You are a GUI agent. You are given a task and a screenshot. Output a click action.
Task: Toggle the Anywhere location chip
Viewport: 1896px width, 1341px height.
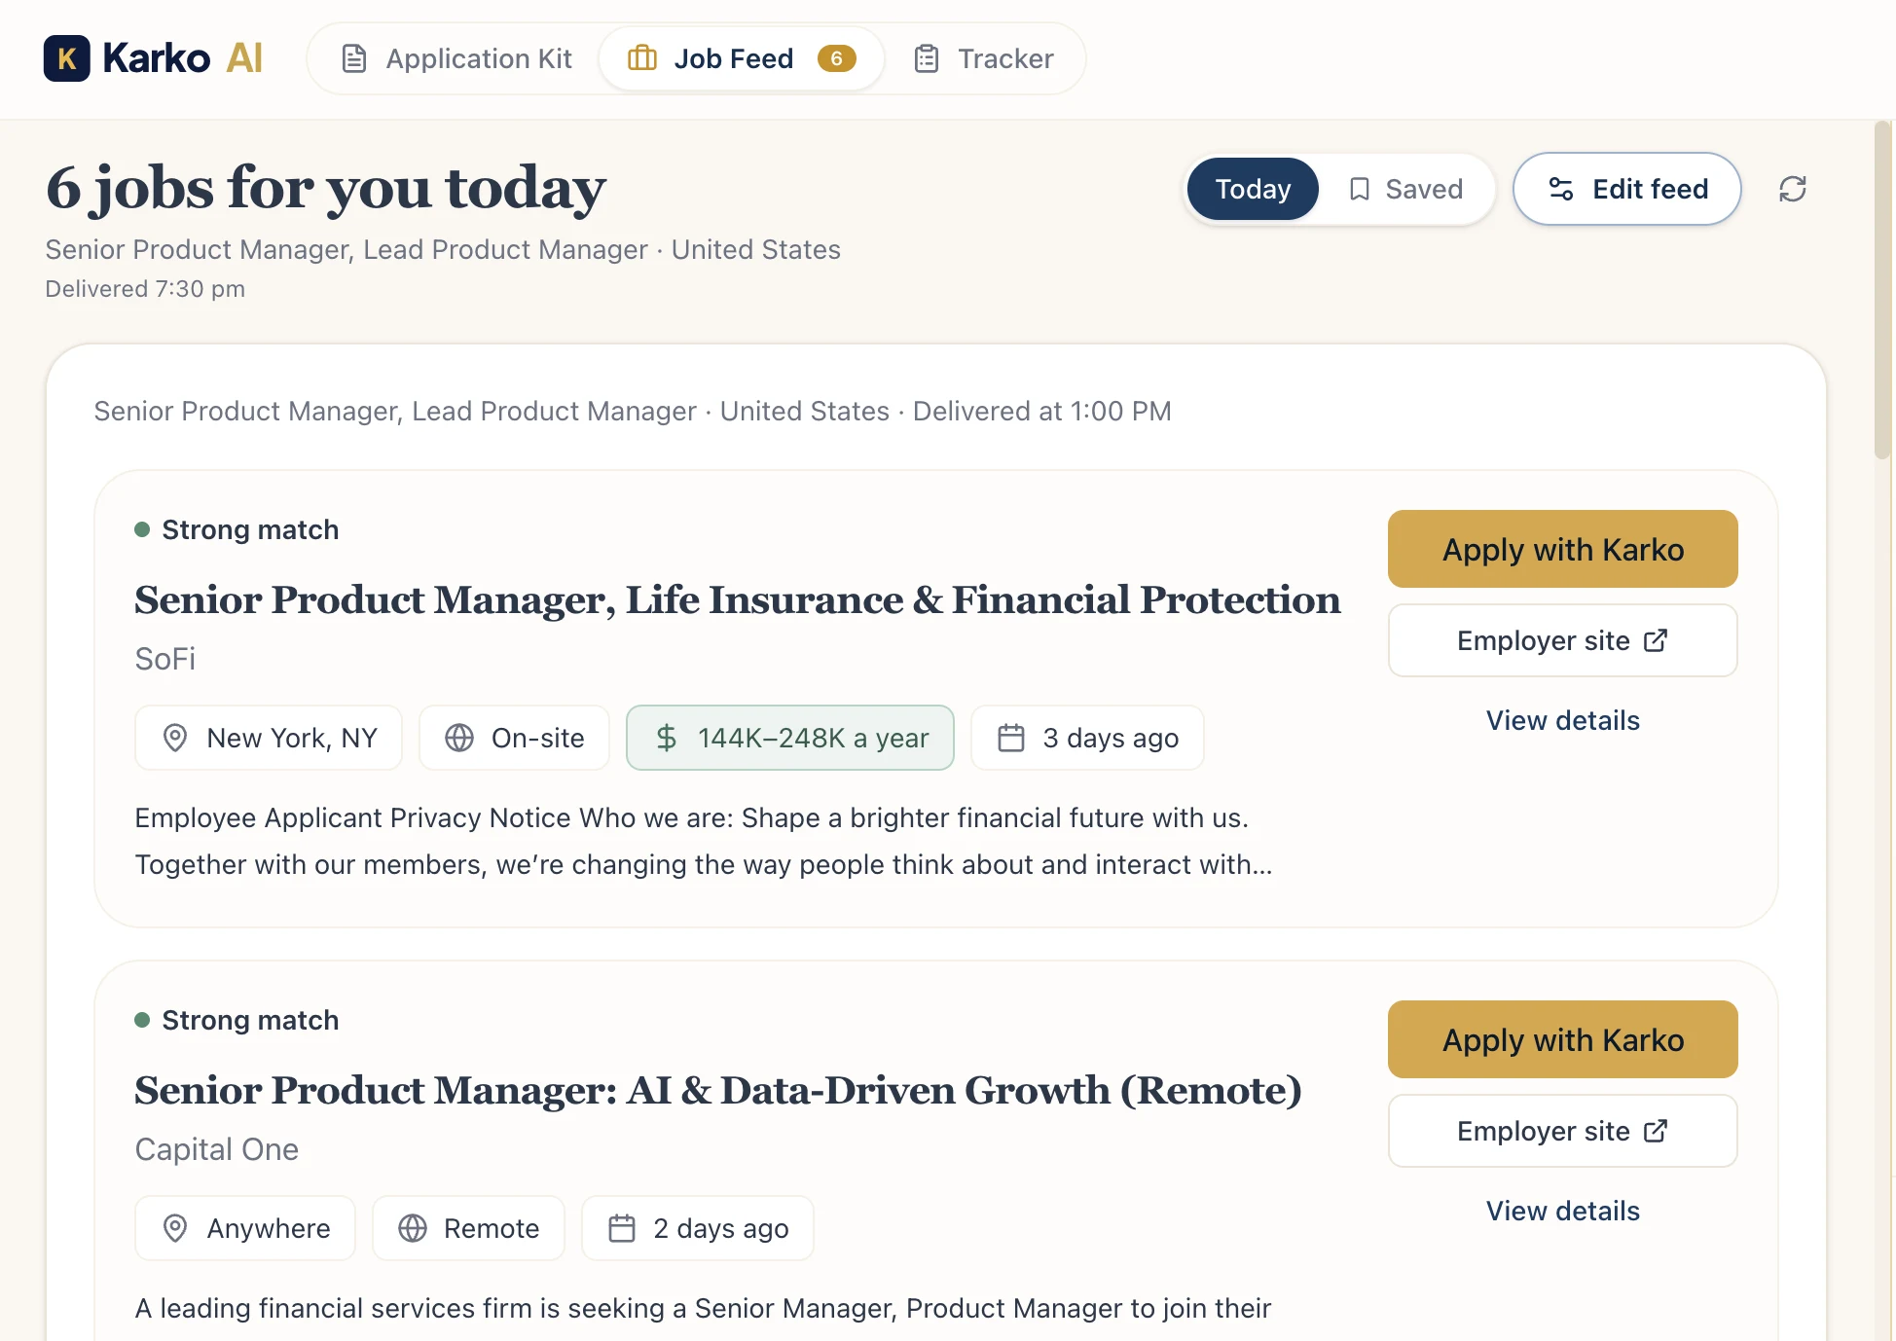coord(244,1228)
